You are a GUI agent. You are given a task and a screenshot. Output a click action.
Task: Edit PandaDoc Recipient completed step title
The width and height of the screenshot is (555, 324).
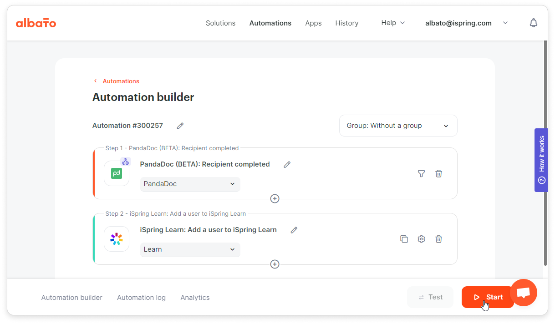click(287, 164)
